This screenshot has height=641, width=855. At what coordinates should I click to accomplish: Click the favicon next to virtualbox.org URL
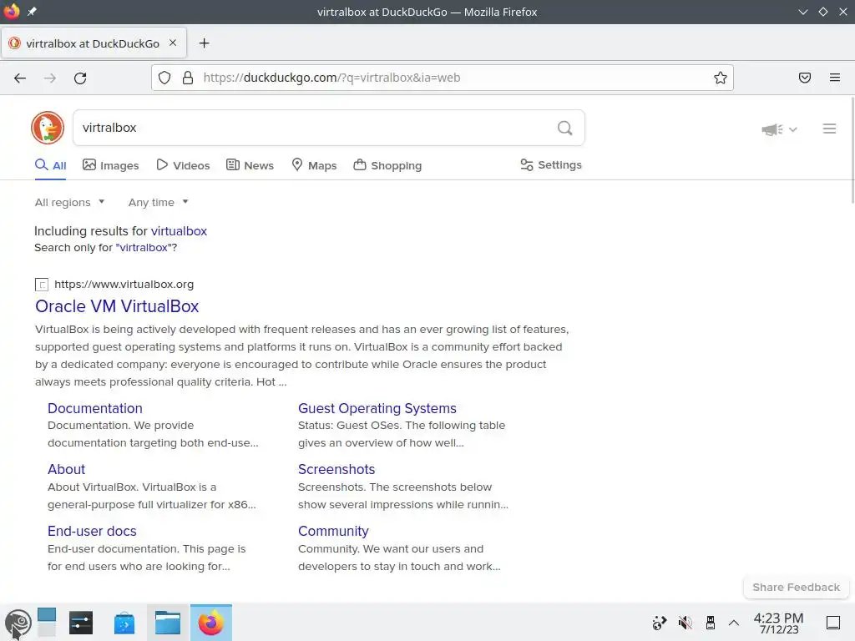point(42,284)
